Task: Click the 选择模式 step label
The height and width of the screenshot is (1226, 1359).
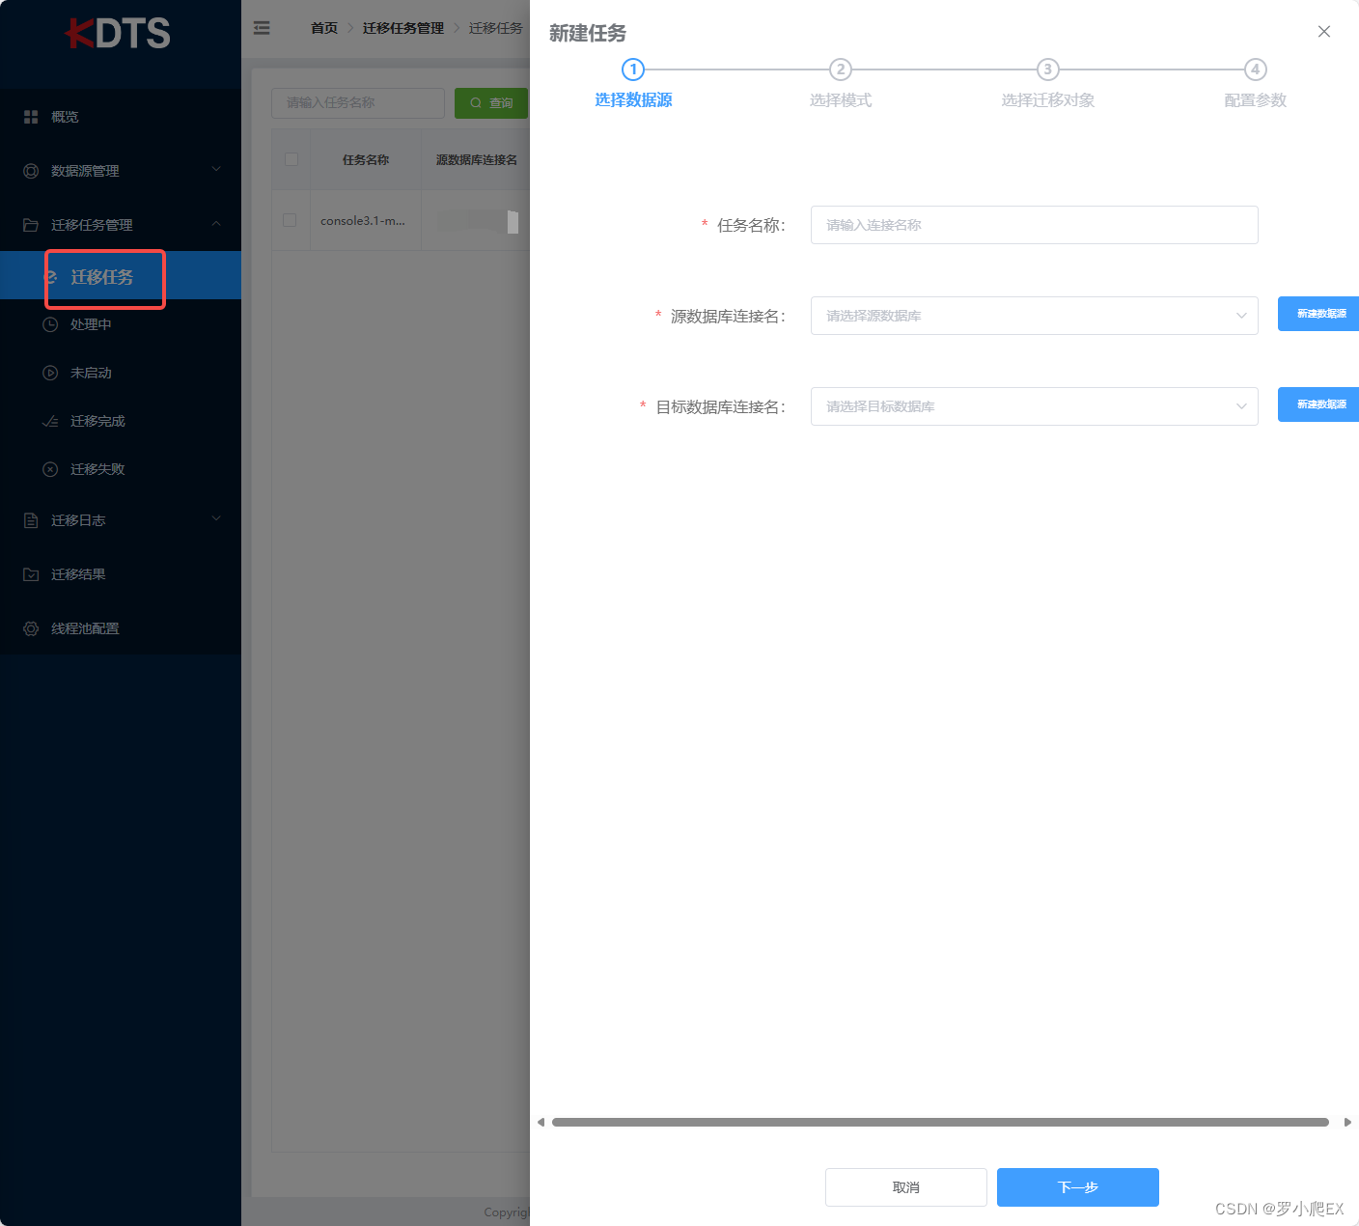Action: (841, 100)
